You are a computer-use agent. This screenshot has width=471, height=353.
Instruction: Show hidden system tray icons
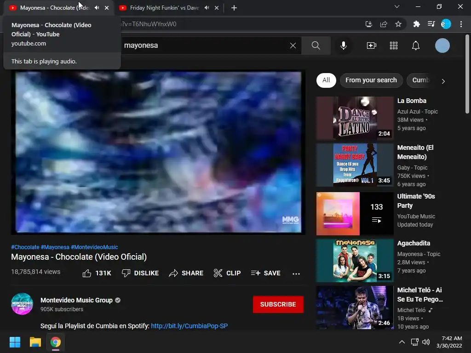(x=402, y=342)
